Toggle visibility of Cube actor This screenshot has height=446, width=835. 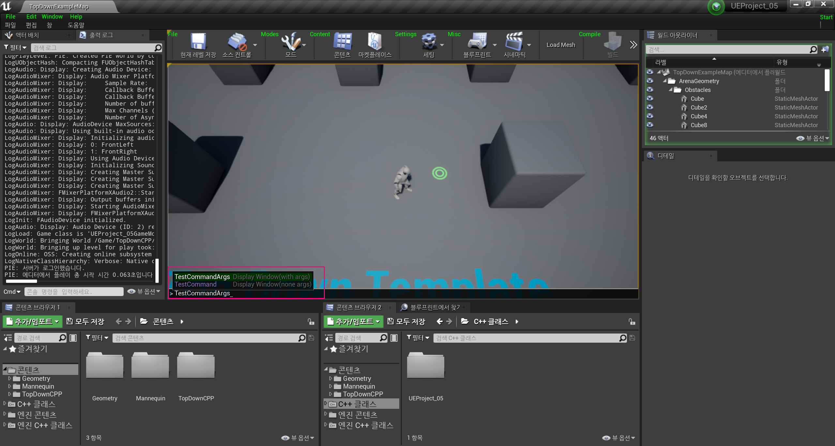pos(650,98)
